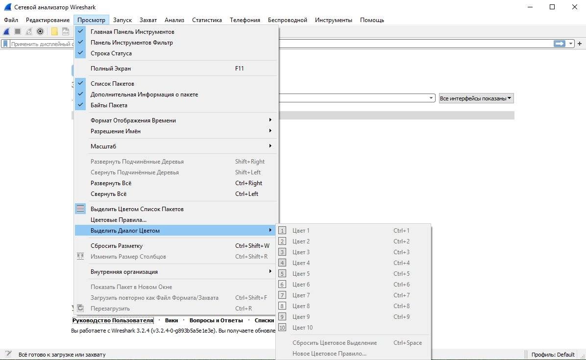Toggle Список Пакетов pane
586x360 pixels.
[176, 84]
